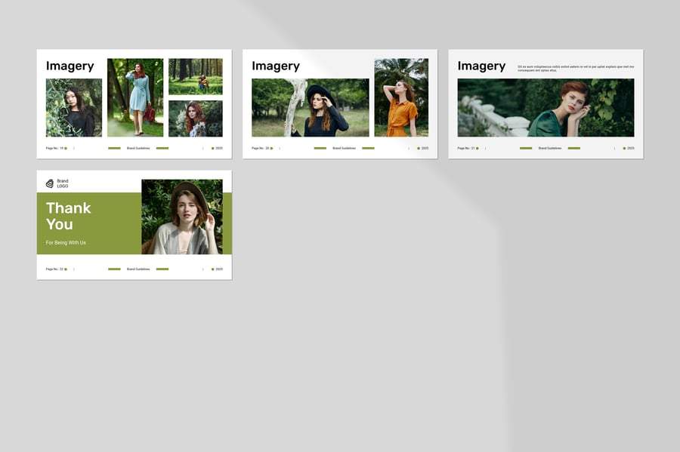Click the green bar left of Brand Guidelines on page 19

point(114,149)
